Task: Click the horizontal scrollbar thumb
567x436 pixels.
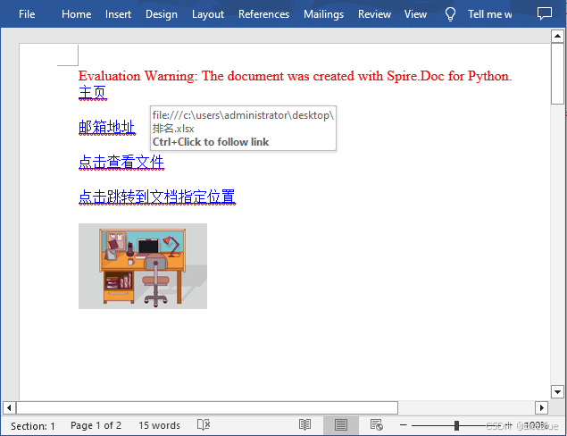Action: coord(207,407)
